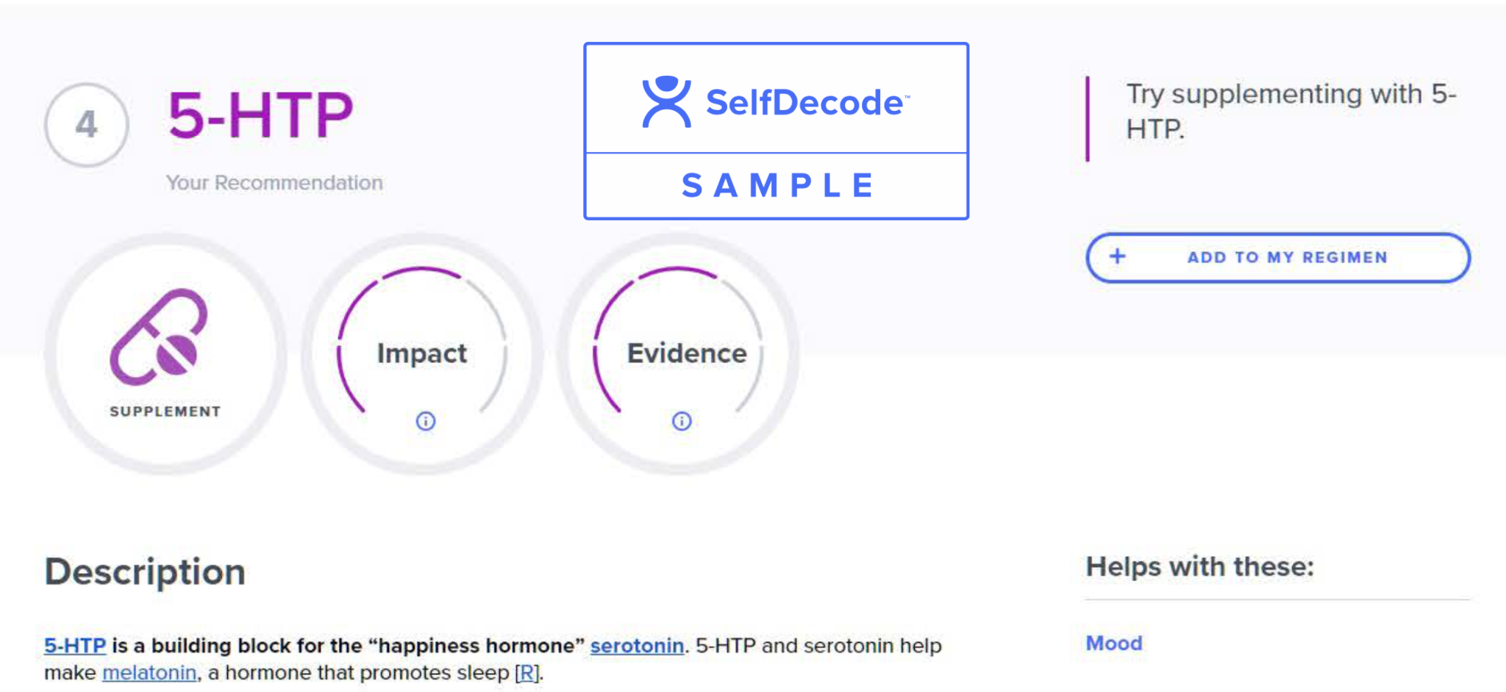This screenshot has height=692, width=1506.
Task: Click the plus sign on Add To My Regimen
Action: point(1118,257)
